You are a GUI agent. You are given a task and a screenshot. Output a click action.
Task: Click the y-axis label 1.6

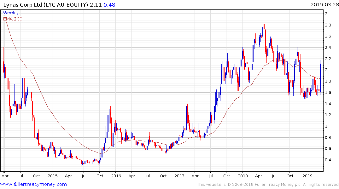[328, 92]
